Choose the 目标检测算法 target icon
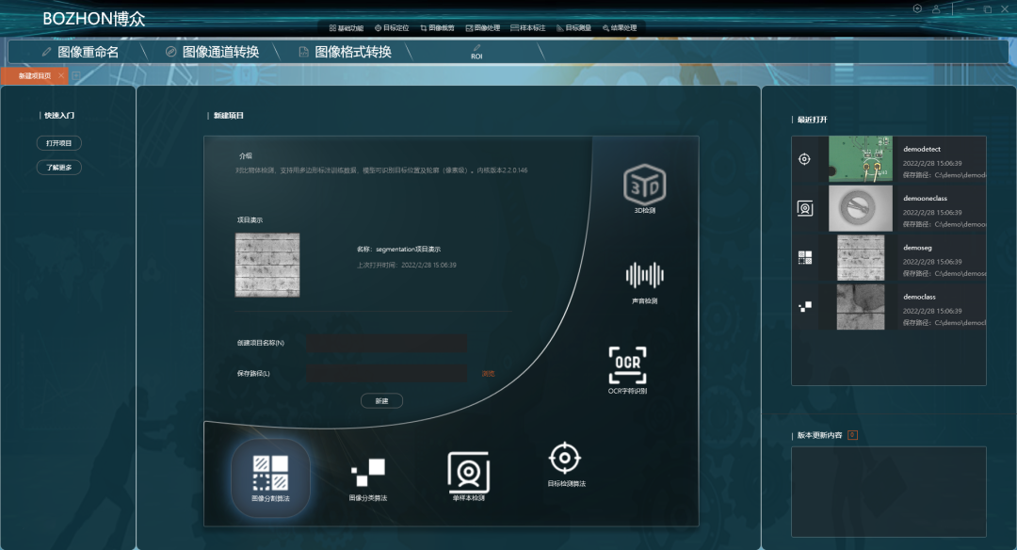 pyautogui.click(x=565, y=459)
